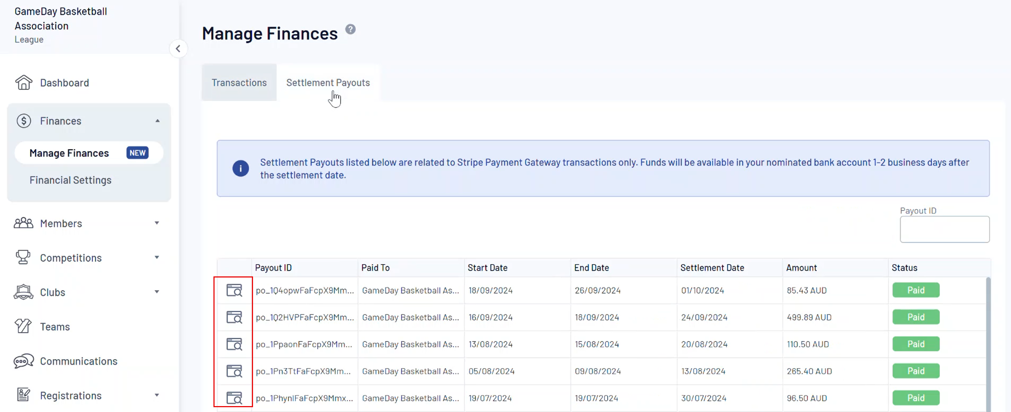Go to Teams section
The image size is (1011, 412).
[54, 327]
